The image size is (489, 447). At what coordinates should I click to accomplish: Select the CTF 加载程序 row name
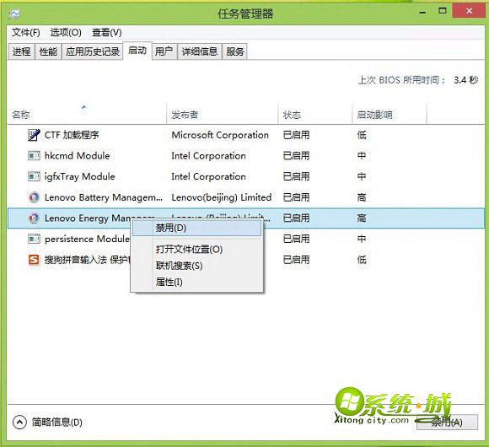72,135
